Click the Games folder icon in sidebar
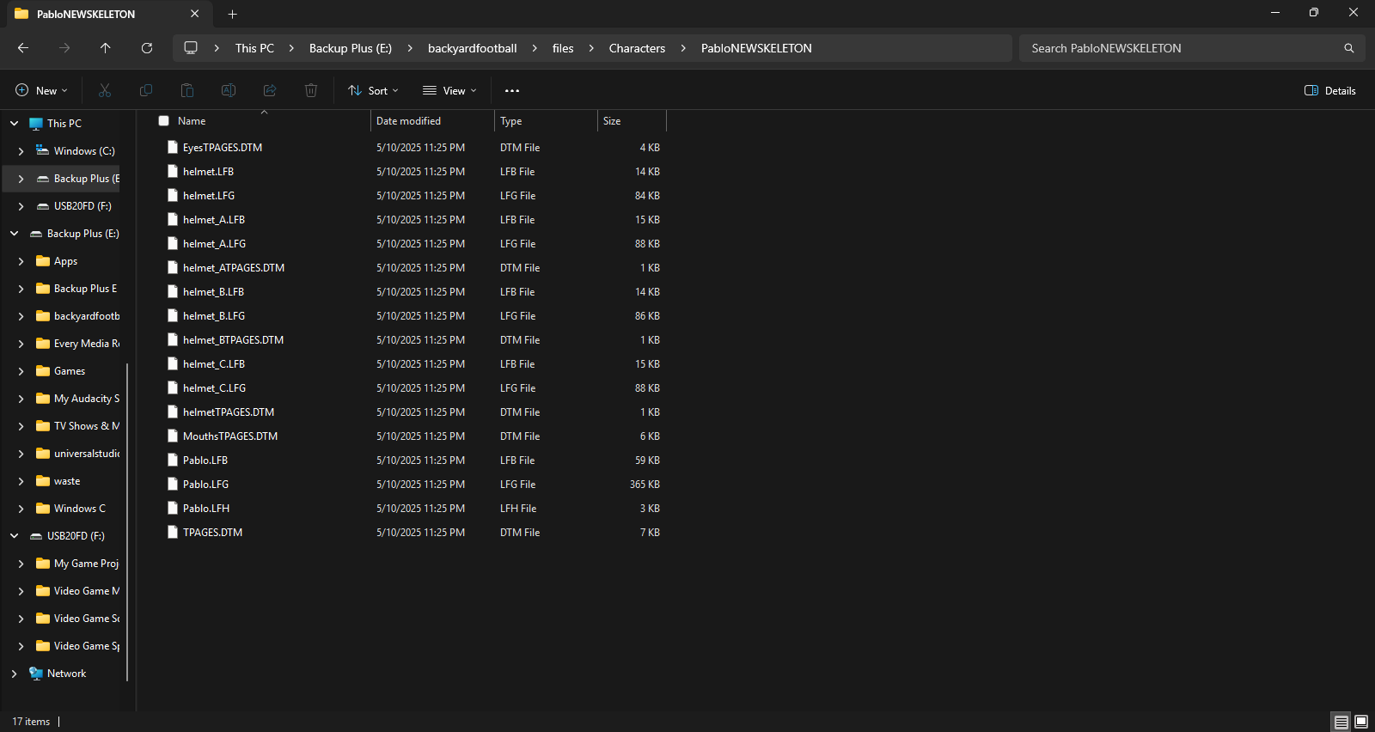This screenshot has width=1375, height=732. tap(43, 371)
